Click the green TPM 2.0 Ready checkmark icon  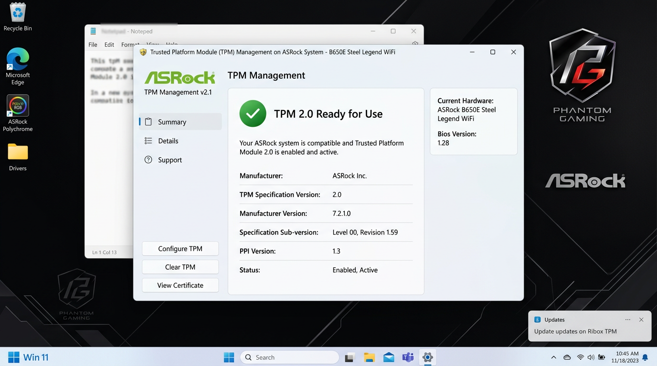[253, 113]
